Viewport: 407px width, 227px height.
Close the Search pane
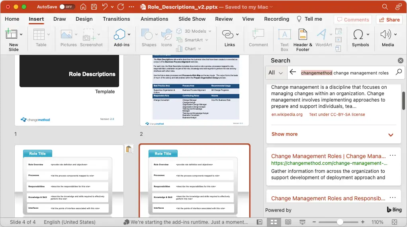401,61
